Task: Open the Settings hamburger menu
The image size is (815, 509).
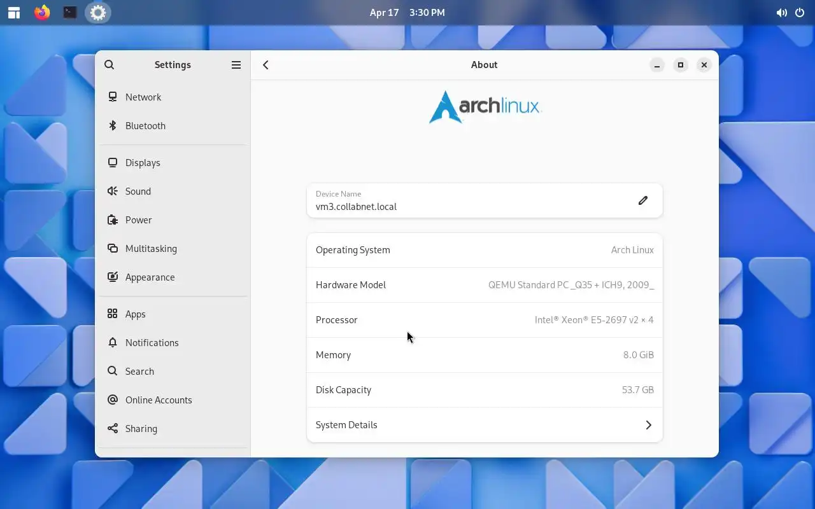Action: click(x=236, y=65)
